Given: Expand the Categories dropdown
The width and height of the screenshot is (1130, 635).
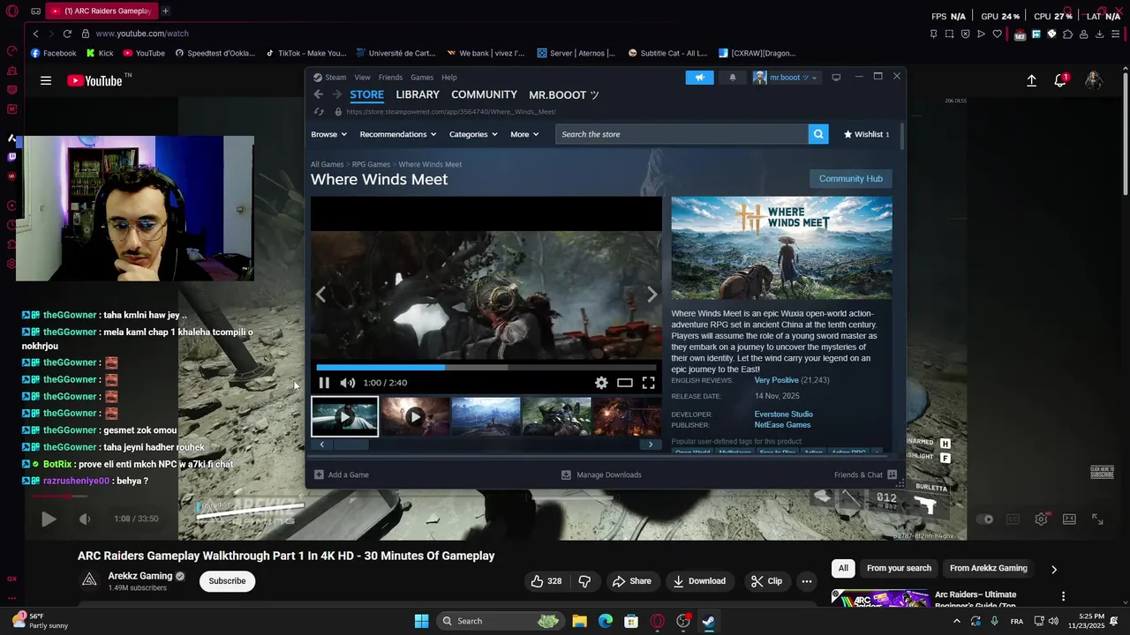Looking at the screenshot, I should 473,134.
